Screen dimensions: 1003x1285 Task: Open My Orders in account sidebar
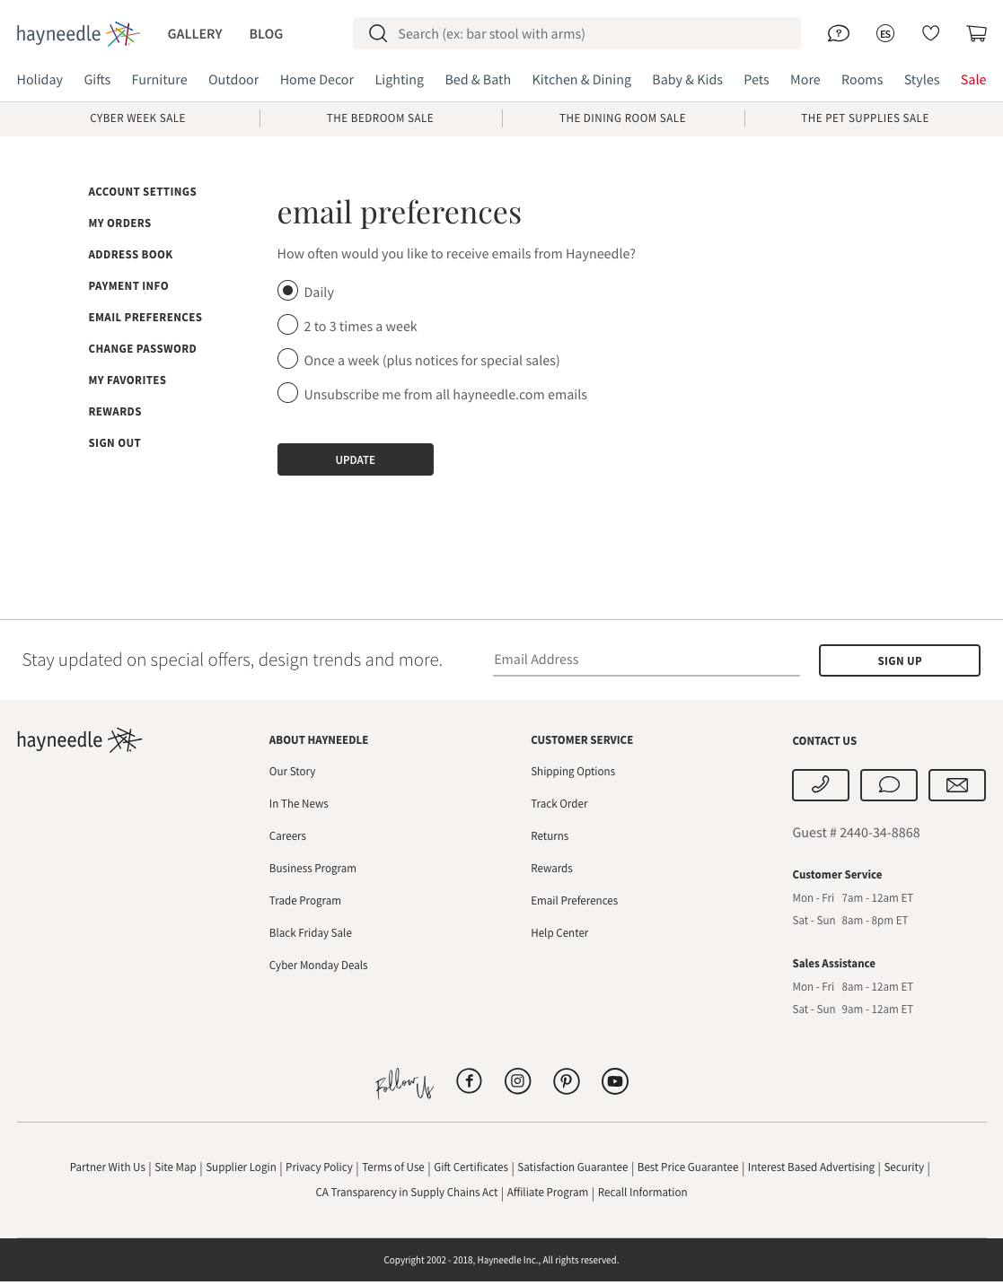(119, 223)
